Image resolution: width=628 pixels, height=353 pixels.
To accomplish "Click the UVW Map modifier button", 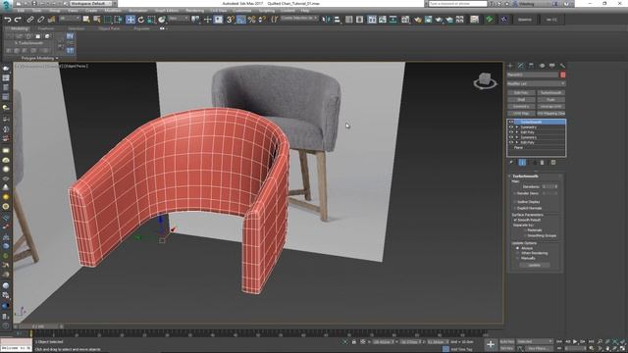I will pyautogui.click(x=521, y=114).
